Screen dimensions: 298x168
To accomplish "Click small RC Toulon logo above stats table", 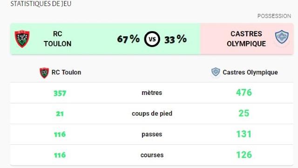I will tap(44, 73).
